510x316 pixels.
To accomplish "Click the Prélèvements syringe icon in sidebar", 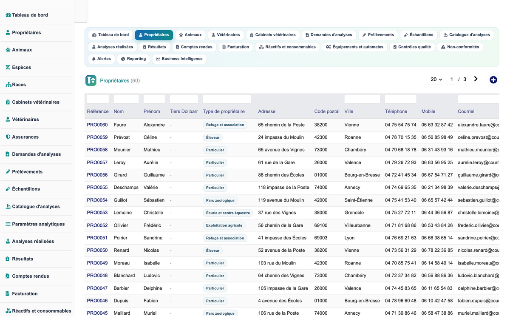I will [8, 171].
